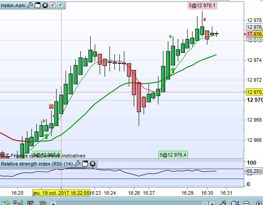Click green triangle marker above 16:21 candles
Screen dimensions: 263x205
pyautogui.click(x=44, y=121)
